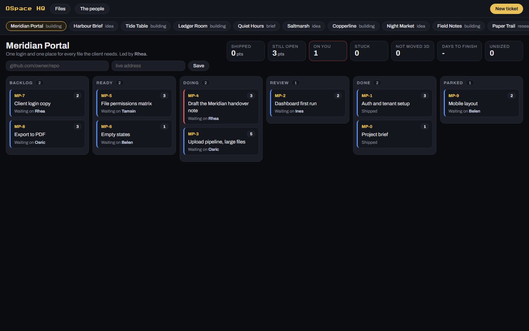Click the OSpace HQ logo
This screenshot has width=529, height=331.
(x=25, y=8)
